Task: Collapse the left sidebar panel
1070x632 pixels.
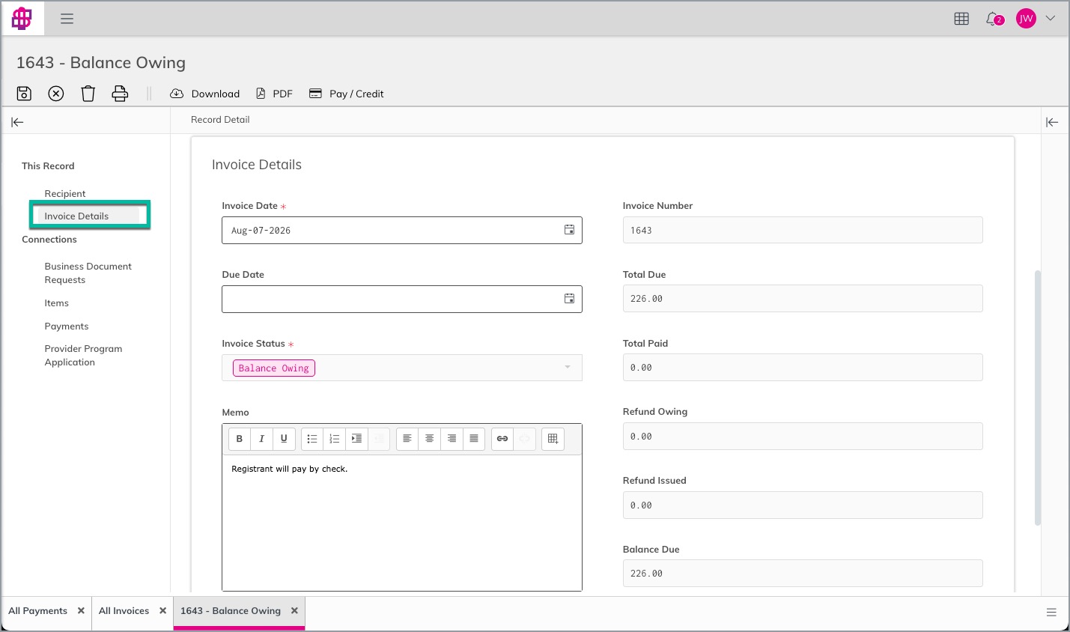Action: click(x=17, y=122)
